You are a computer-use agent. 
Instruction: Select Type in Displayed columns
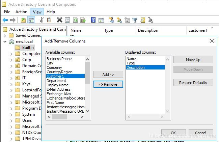[x=145, y=63]
